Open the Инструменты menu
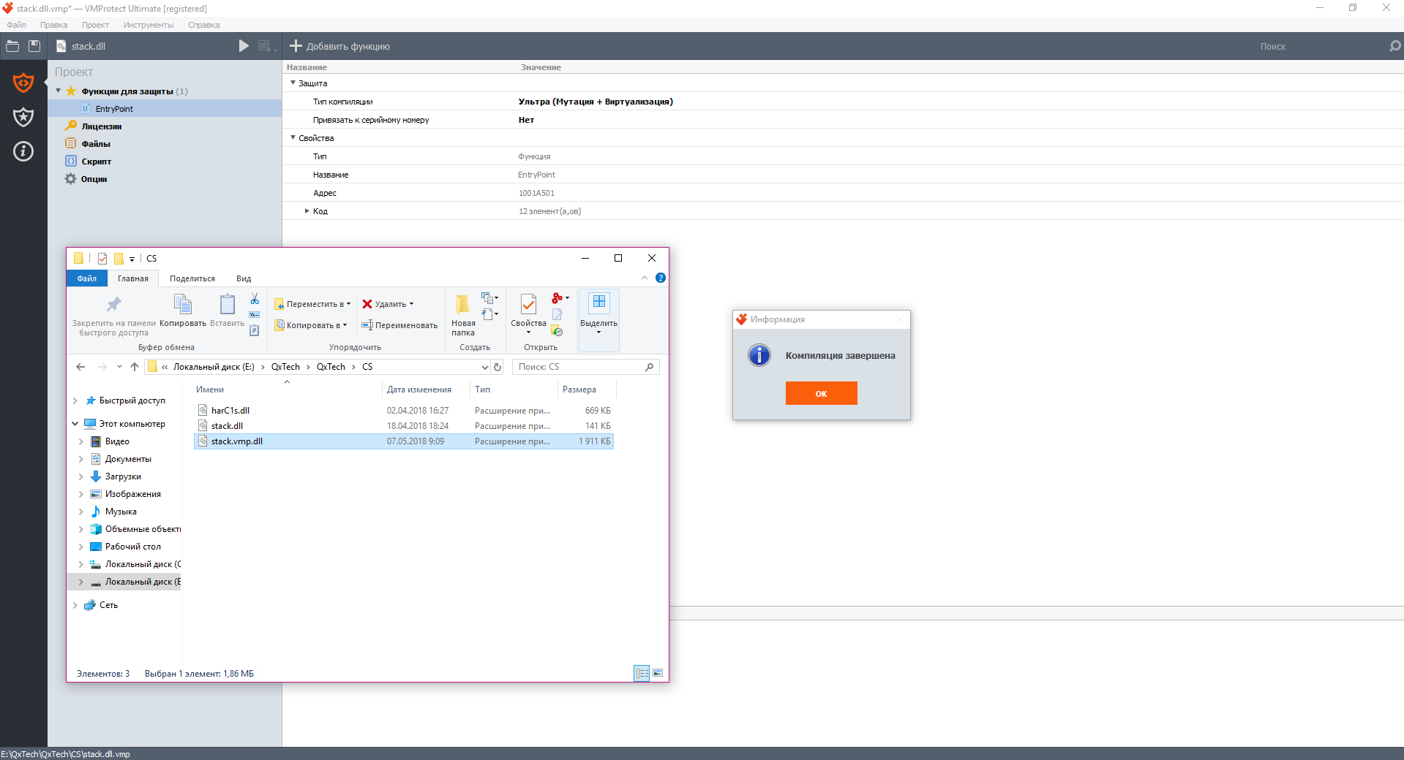 149,25
